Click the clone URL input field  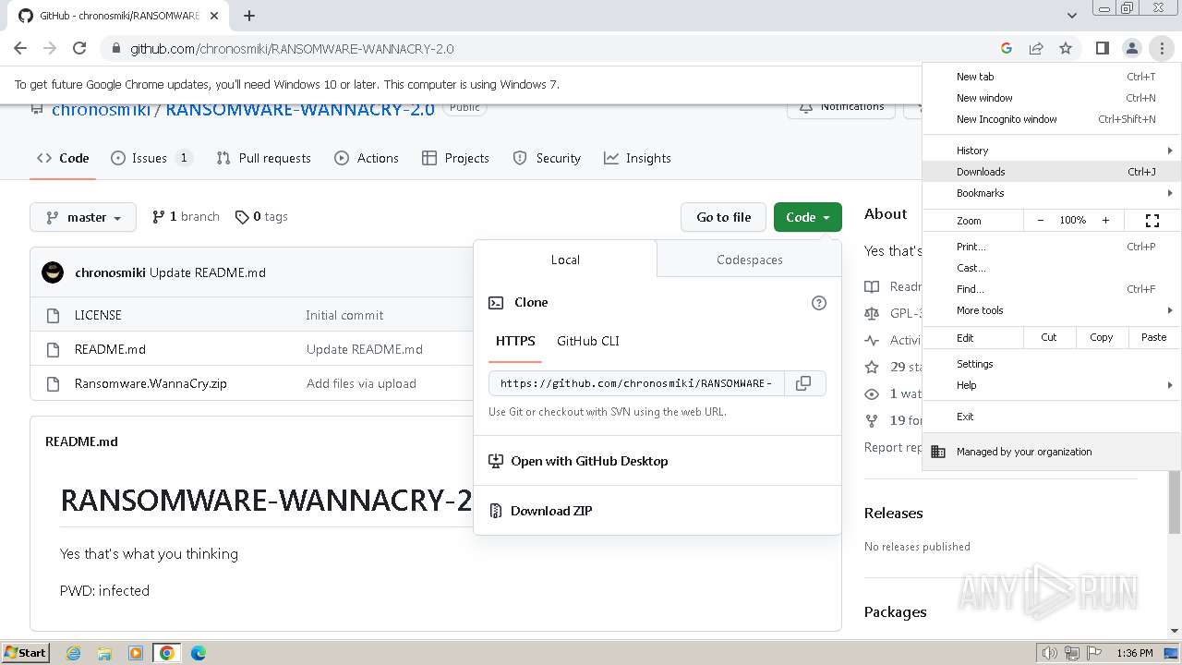point(636,383)
